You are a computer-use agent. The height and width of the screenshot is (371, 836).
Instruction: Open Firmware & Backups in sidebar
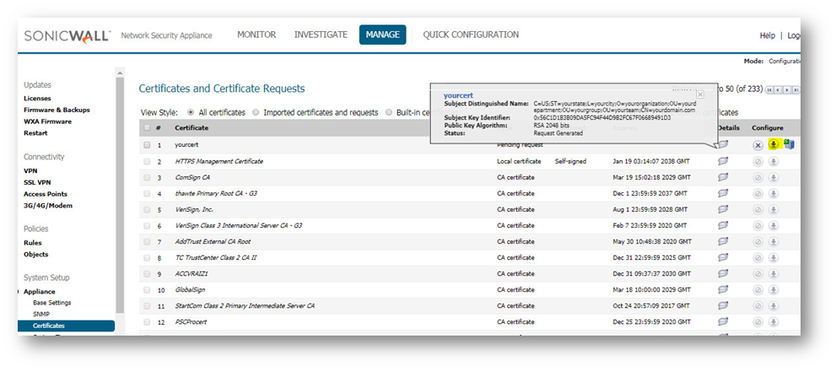coord(57,110)
